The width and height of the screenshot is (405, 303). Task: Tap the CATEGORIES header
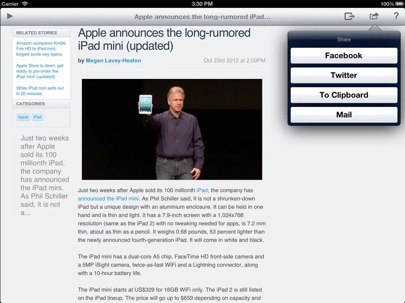coord(30,104)
